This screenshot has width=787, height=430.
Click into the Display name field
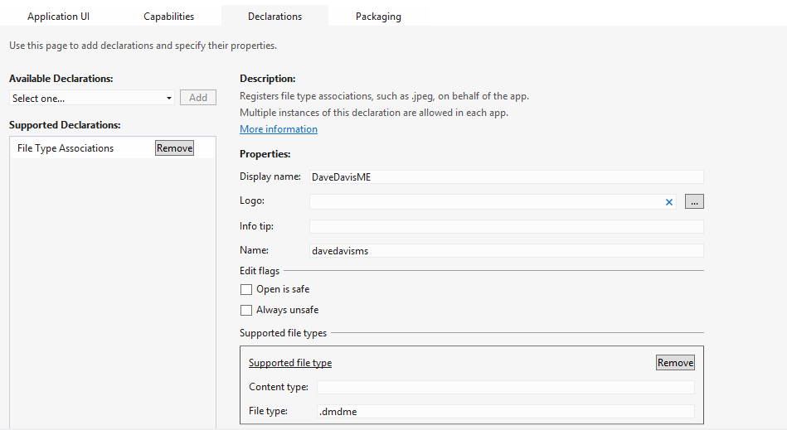(x=506, y=176)
